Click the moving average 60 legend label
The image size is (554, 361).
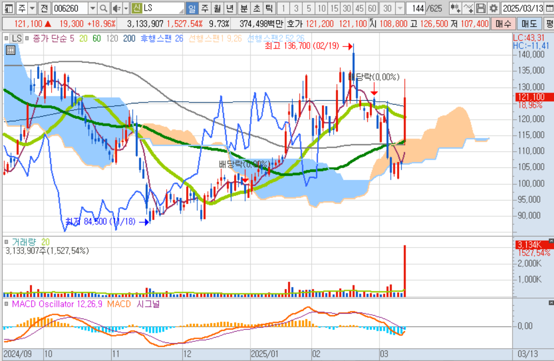click(96, 38)
